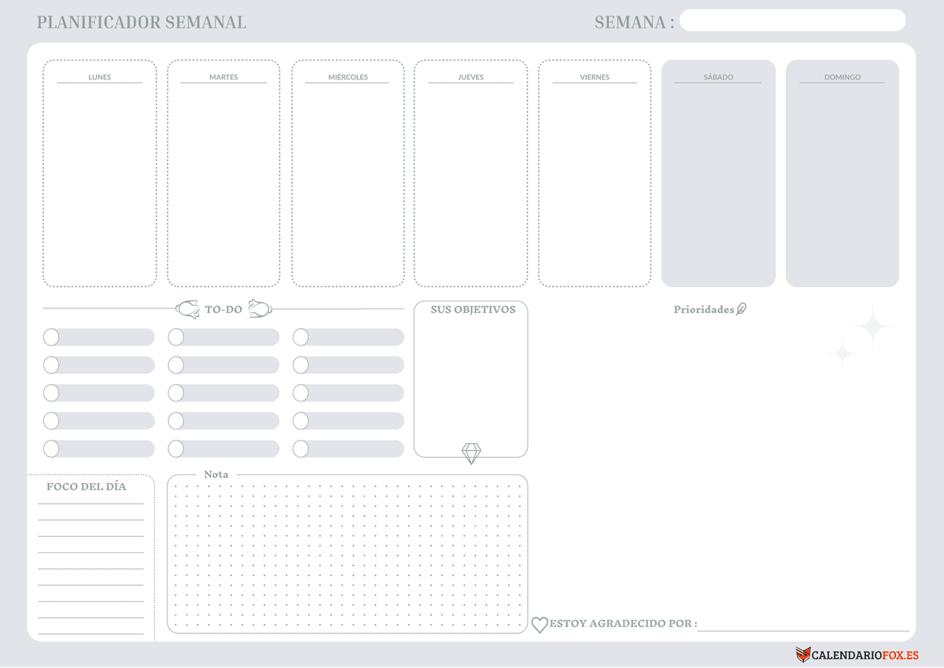The height and width of the screenshot is (668, 944).
Task: Check the top circle in first to-do column
Action: coord(51,338)
